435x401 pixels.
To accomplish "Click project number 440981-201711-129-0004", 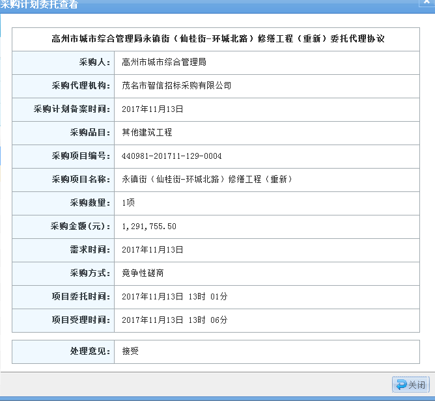I will tap(172, 156).
